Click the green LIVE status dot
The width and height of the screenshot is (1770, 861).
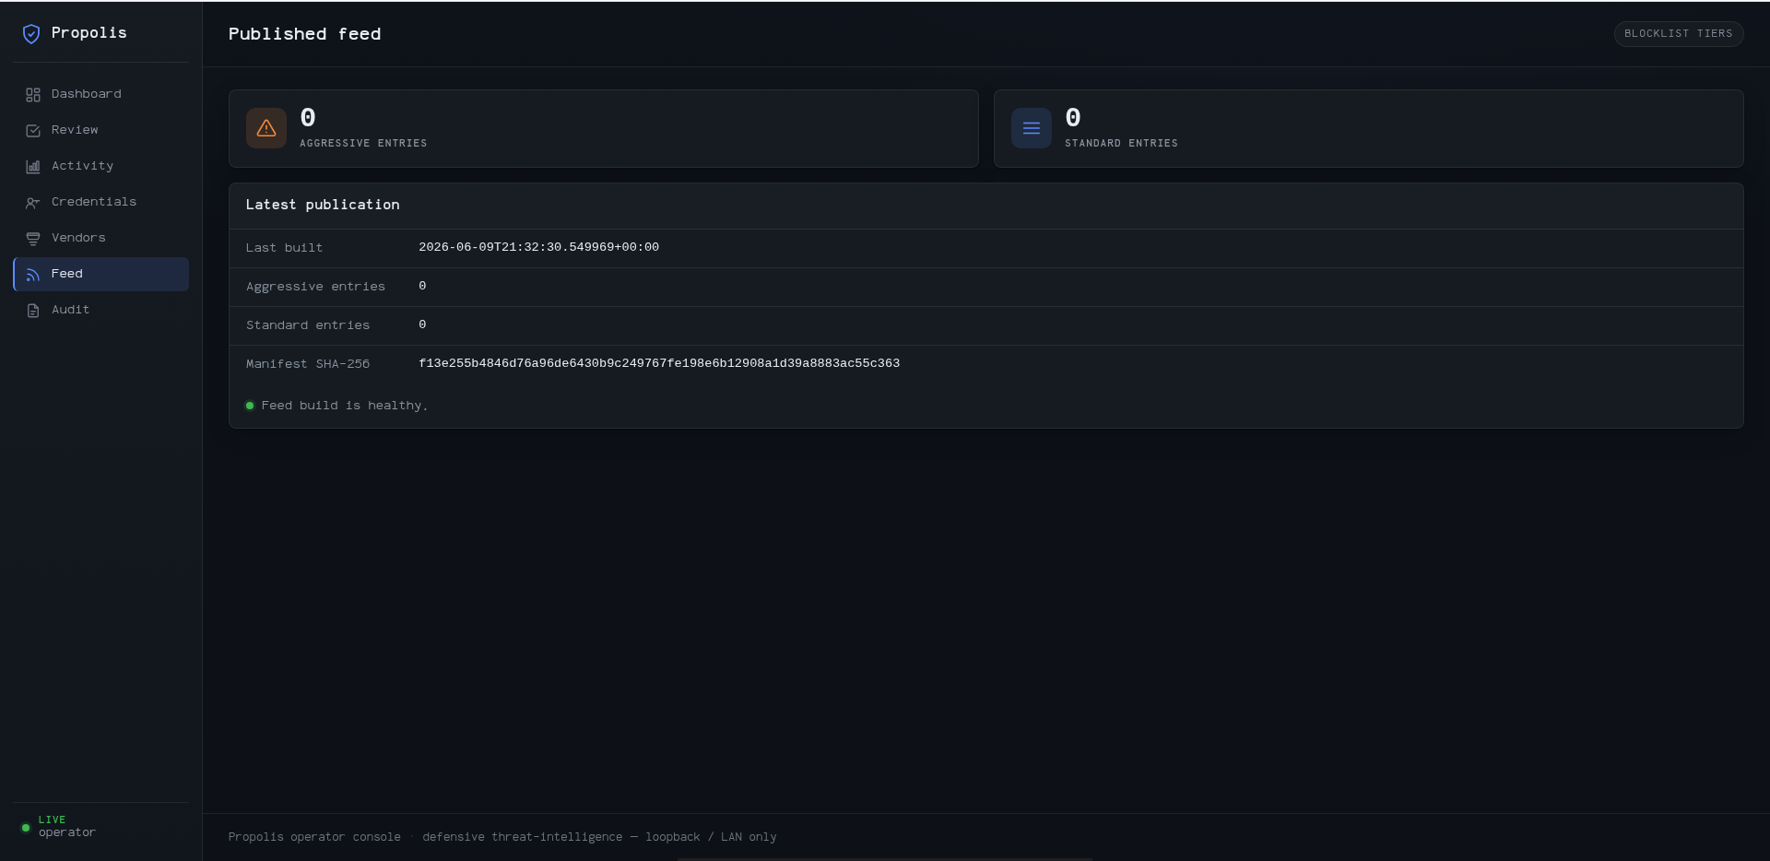click(x=26, y=828)
